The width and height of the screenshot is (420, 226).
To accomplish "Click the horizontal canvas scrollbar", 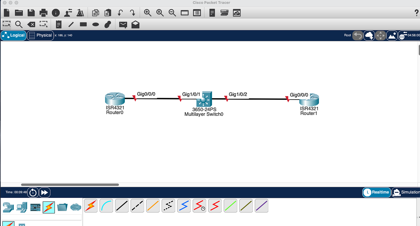I will pyautogui.click(x=70, y=184).
